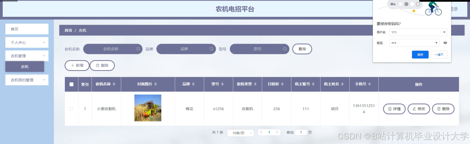Sort table by 封面图片 column arrows

click(x=156, y=84)
